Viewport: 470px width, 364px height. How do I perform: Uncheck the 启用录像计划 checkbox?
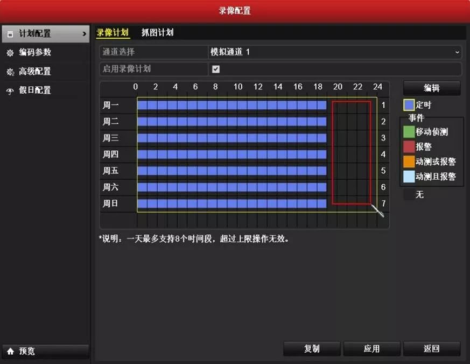coord(216,69)
